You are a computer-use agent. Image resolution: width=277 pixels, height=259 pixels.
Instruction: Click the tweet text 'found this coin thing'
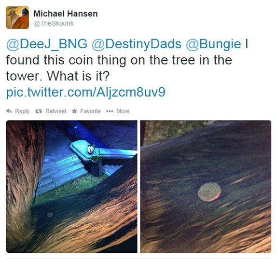tap(50, 60)
